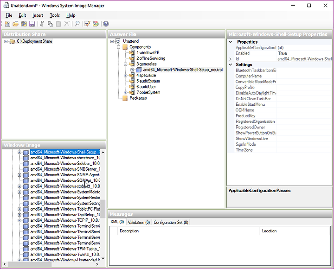Image resolution: width=334 pixels, height=269 pixels.
Task: Click the Description column header
Action: [188, 231]
